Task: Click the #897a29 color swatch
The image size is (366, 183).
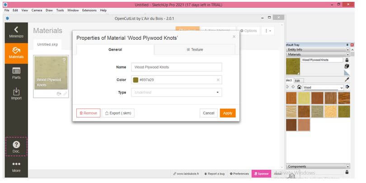Action: (136, 80)
